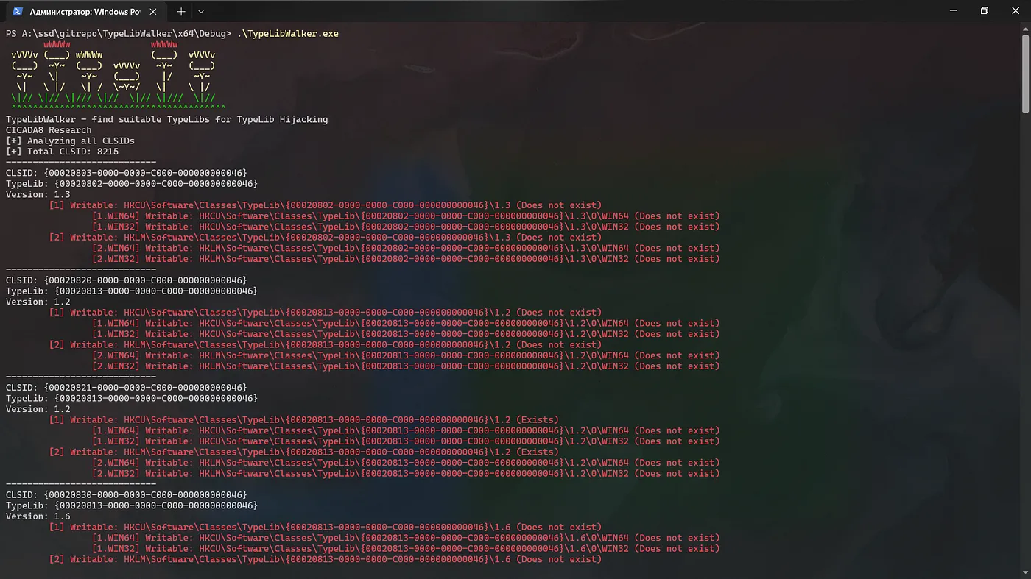Click the scrollbar up arrow
The width and height of the screenshot is (1031, 579).
pos(1025,29)
